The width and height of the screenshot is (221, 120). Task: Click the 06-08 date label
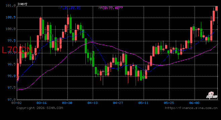click(194, 103)
